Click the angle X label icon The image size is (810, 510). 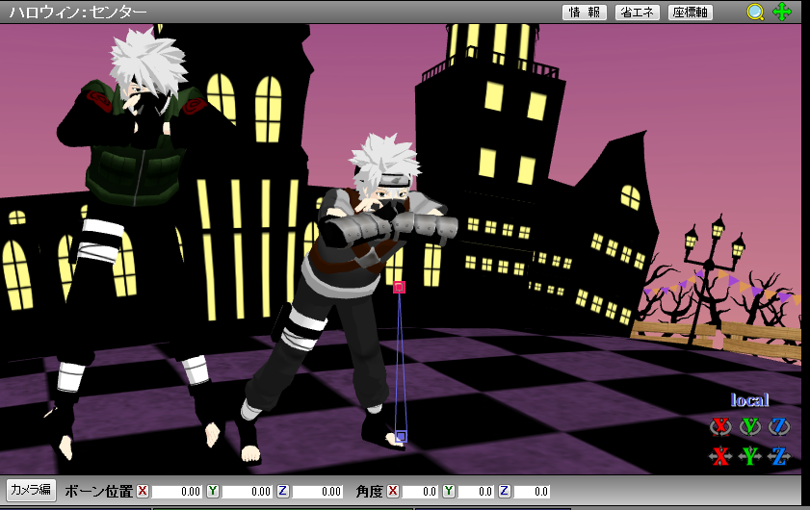click(x=393, y=491)
